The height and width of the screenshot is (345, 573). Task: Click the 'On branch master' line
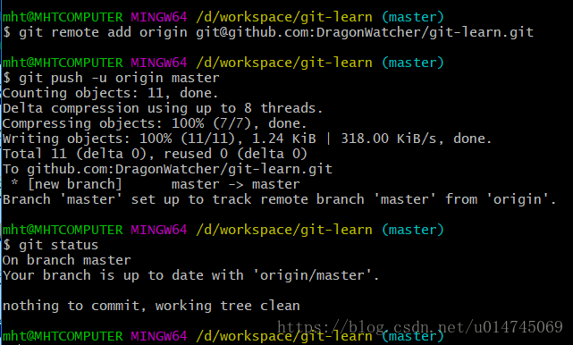pos(67,260)
